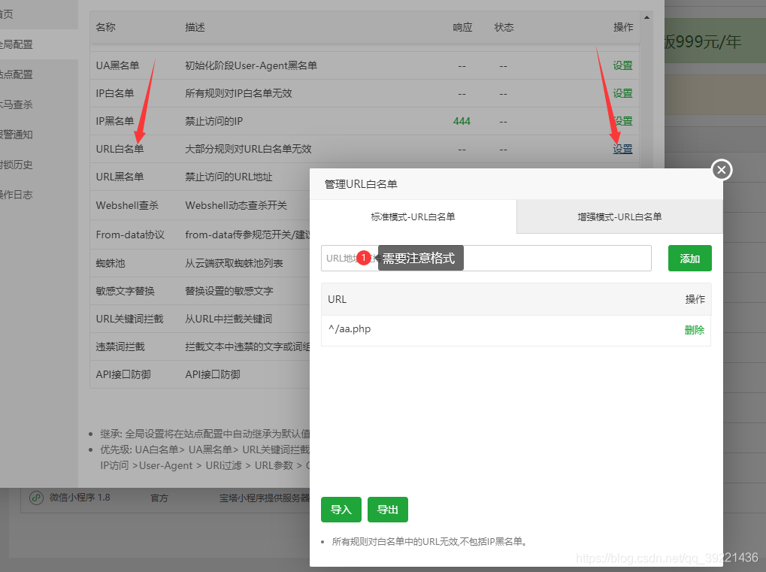
Task: Click the 微信小程序 1.8 plugin name
Action: click(80, 498)
